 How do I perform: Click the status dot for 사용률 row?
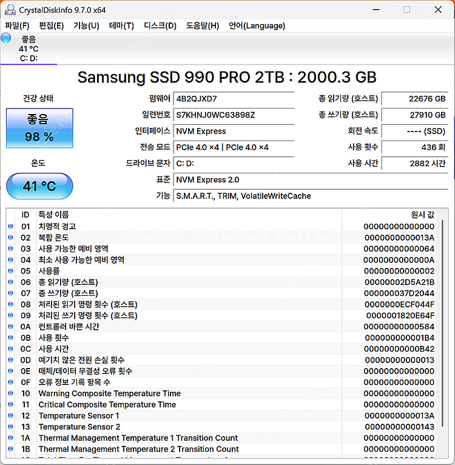coord(10,271)
